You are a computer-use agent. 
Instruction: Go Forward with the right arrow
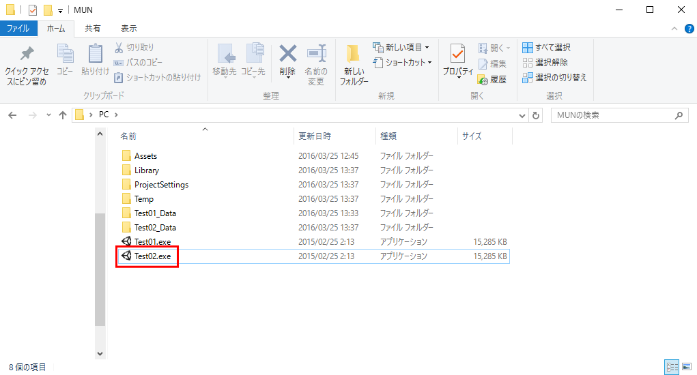click(x=33, y=115)
